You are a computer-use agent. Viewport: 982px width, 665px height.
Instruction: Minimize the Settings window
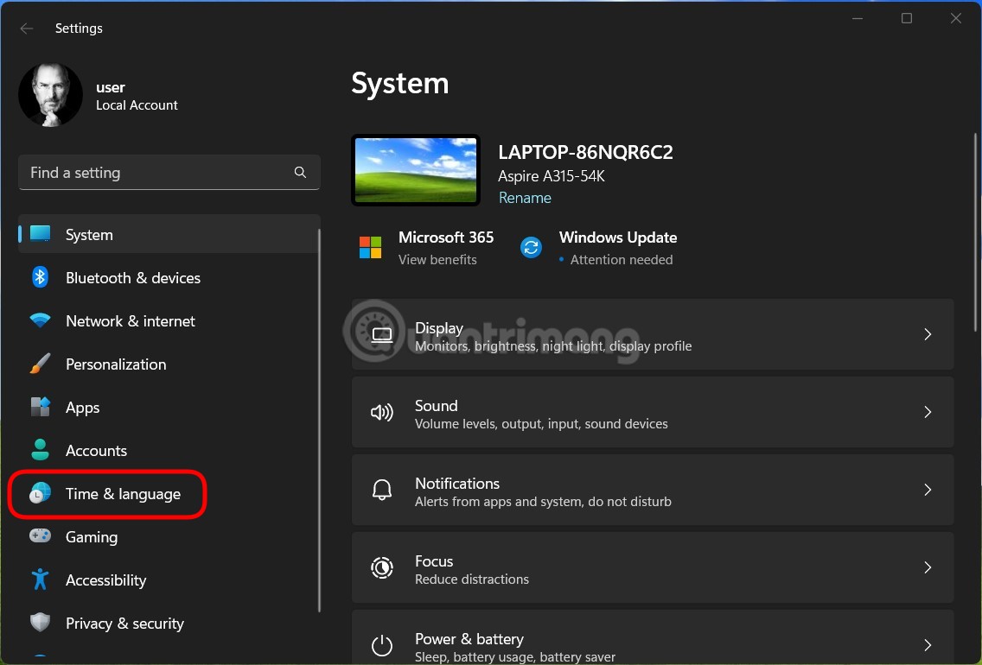pos(858,19)
